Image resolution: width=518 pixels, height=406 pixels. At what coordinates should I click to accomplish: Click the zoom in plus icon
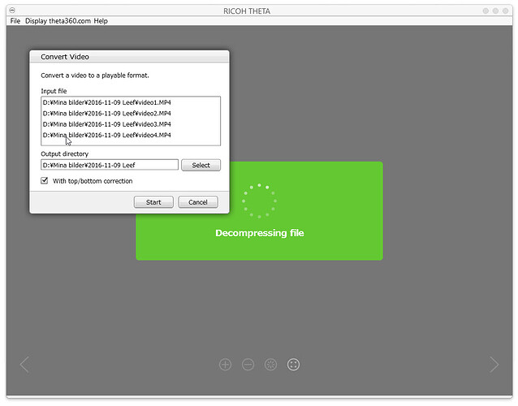[225, 365]
